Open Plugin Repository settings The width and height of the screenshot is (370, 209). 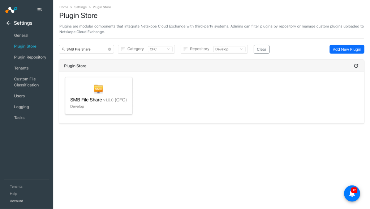tap(30, 57)
